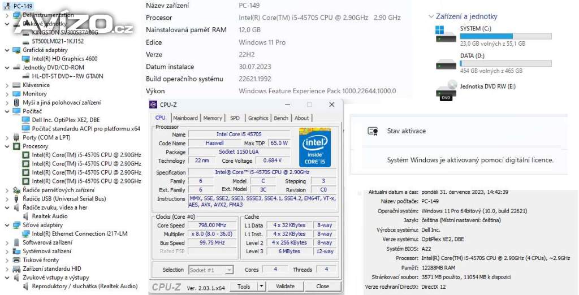Screen dimensions: 579x295
Task: Switch to the Bench tab in CPU-Z
Action: (281, 118)
